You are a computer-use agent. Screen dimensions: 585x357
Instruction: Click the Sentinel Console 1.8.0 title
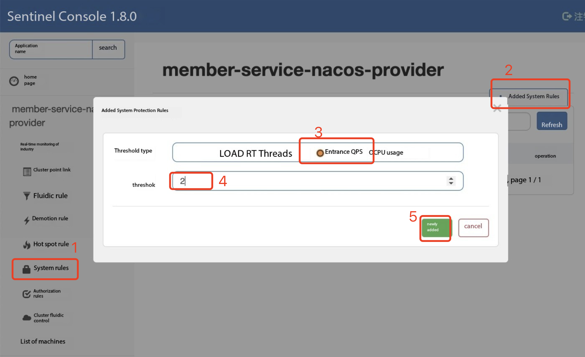[72, 16]
